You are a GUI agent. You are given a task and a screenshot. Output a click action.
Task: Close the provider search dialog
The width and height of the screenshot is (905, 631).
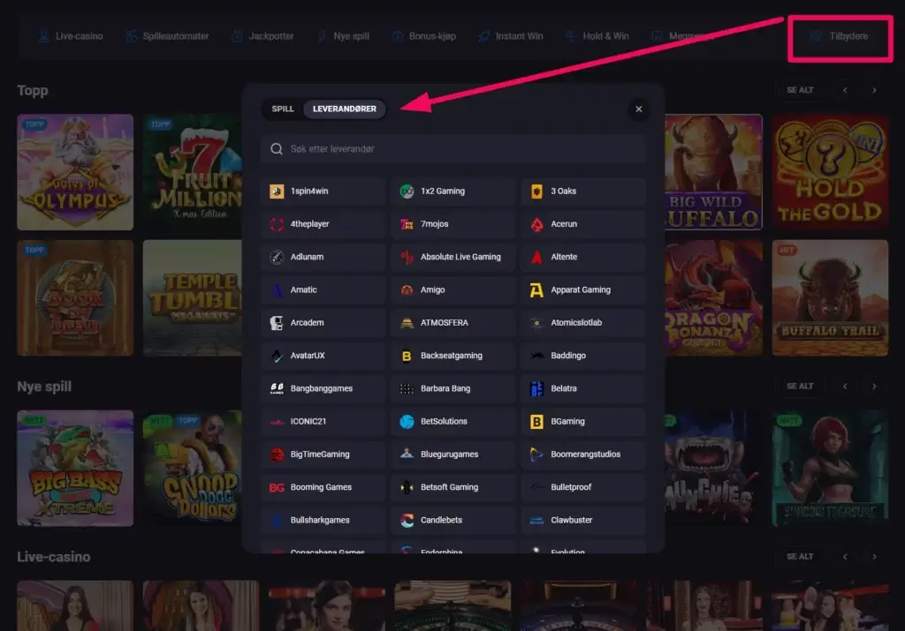click(638, 109)
